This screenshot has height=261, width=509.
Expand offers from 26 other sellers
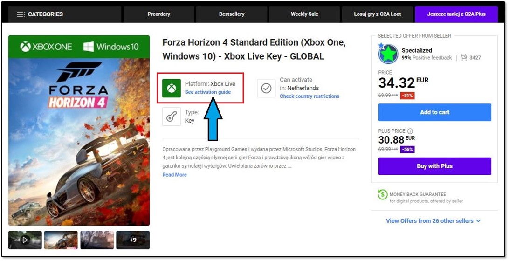pos(433,221)
